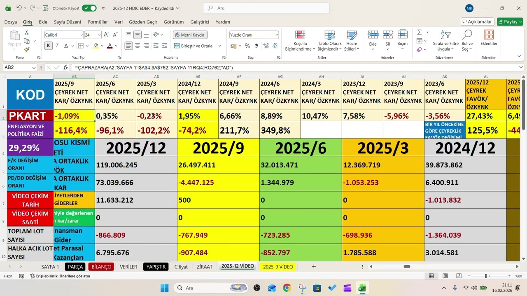Click the cell borders icon
The width and height of the screenshot is (527, 296).
pos(81,46)
